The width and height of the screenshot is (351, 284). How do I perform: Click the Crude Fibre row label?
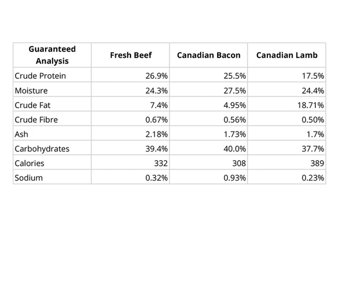click(36, 120)
